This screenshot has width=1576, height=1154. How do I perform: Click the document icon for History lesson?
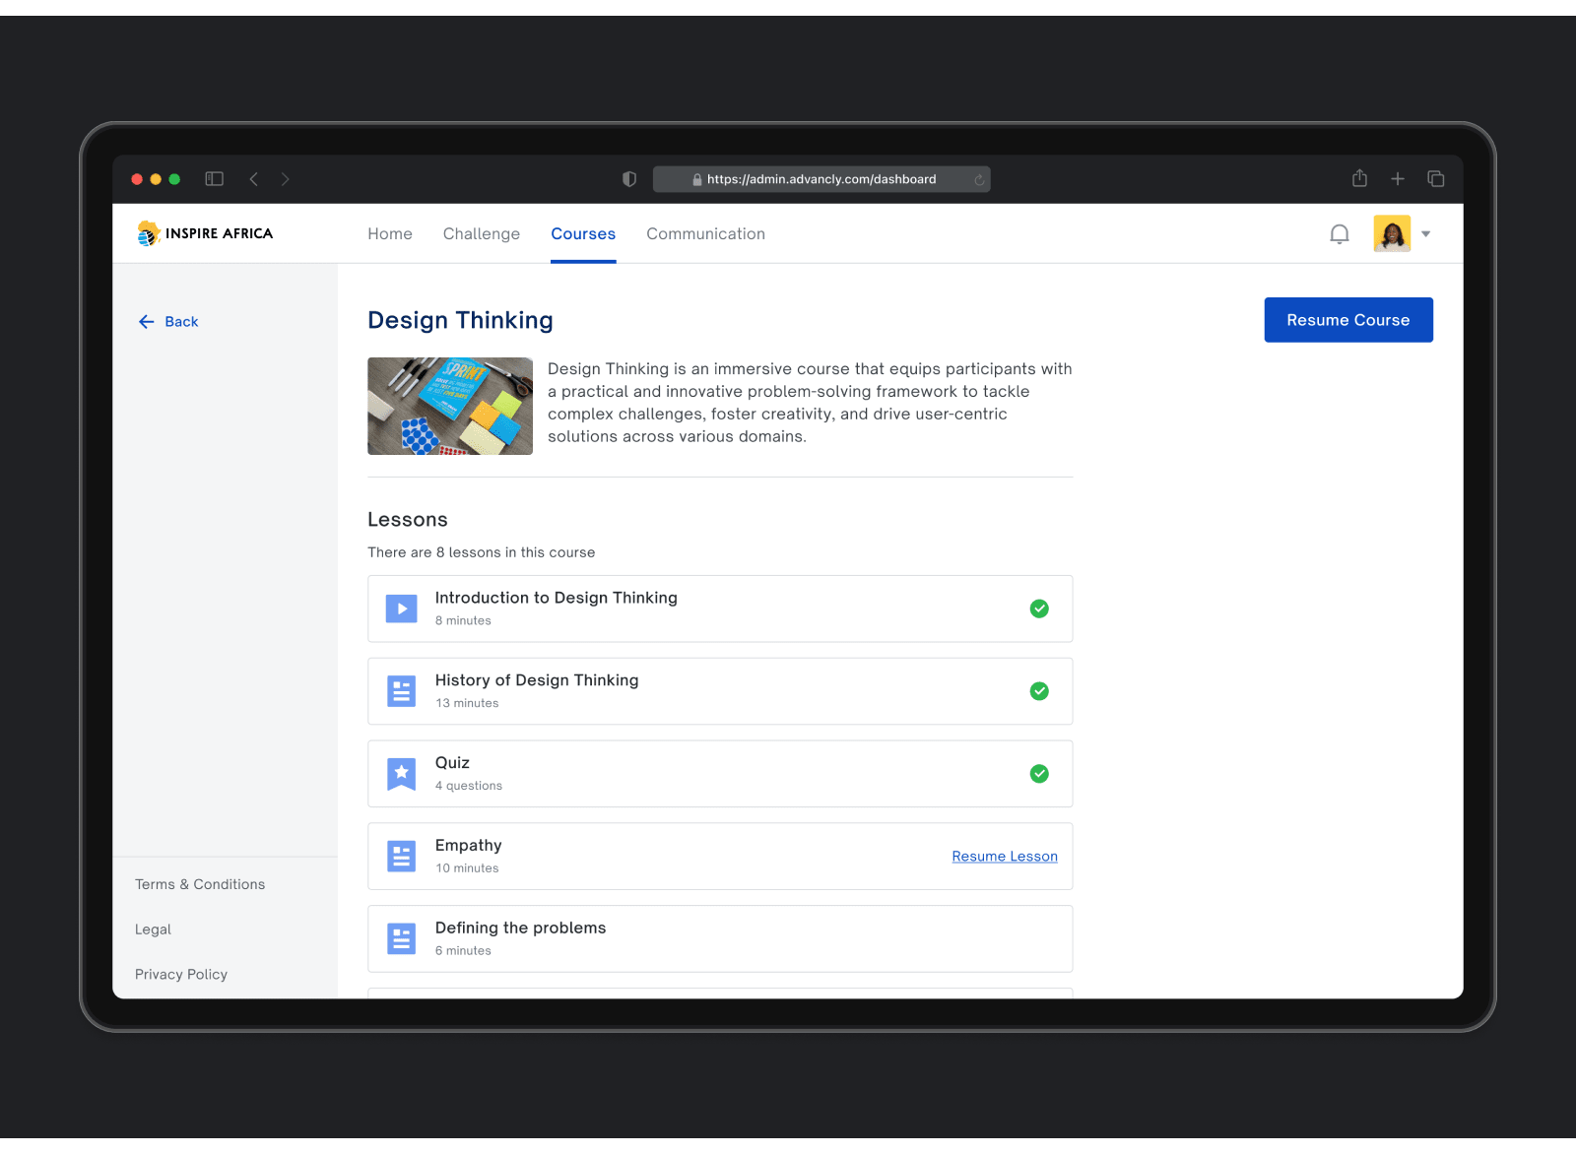401,691
